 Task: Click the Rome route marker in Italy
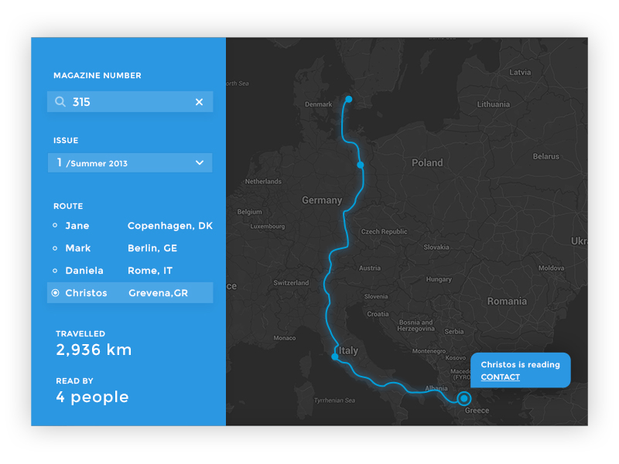334,357
